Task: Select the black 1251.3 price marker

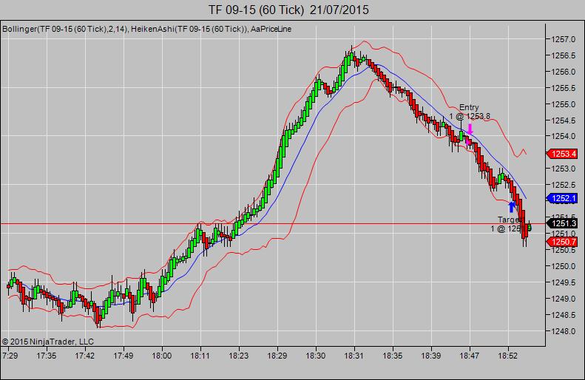Action: (x=562, y=223)
